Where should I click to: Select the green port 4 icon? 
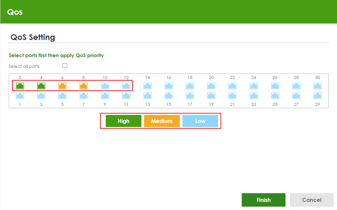(x=41, y=86)
